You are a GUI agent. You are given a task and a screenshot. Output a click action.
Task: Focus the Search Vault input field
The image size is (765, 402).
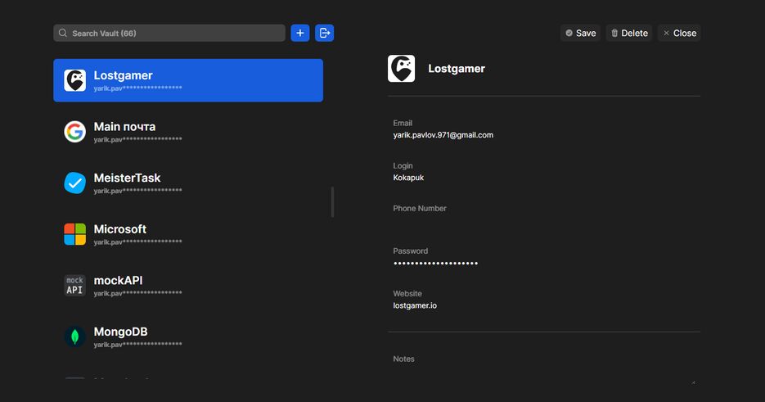pos(169,34)
